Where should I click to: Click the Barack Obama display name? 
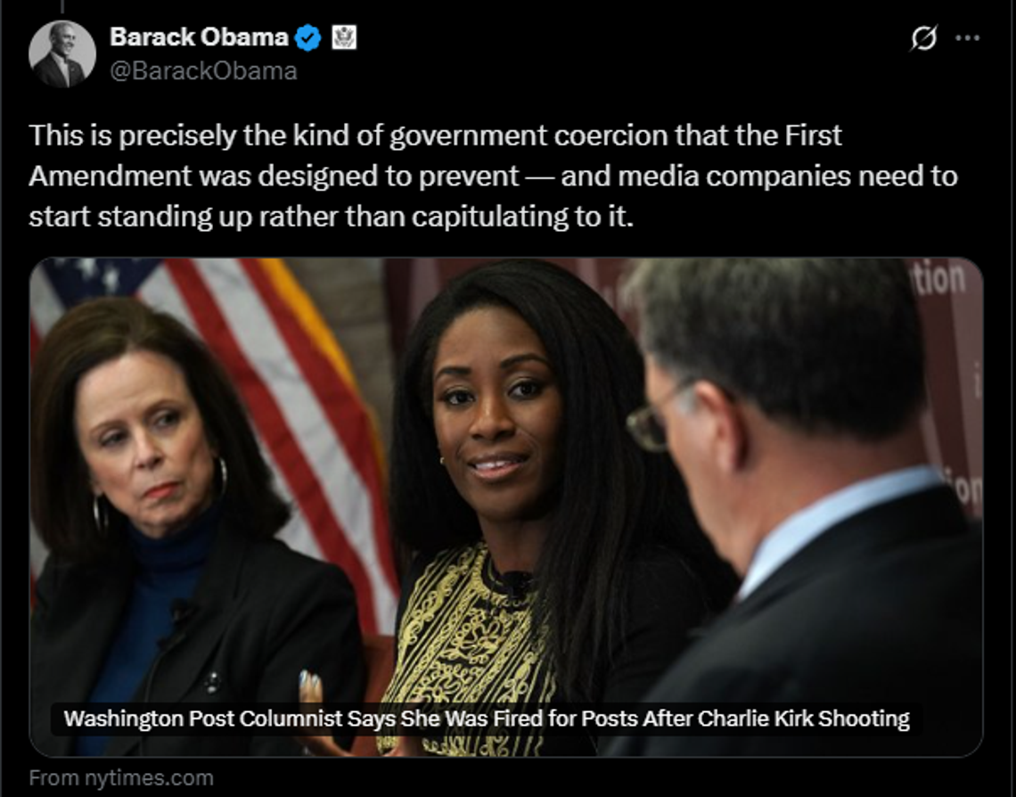point(199,37)
